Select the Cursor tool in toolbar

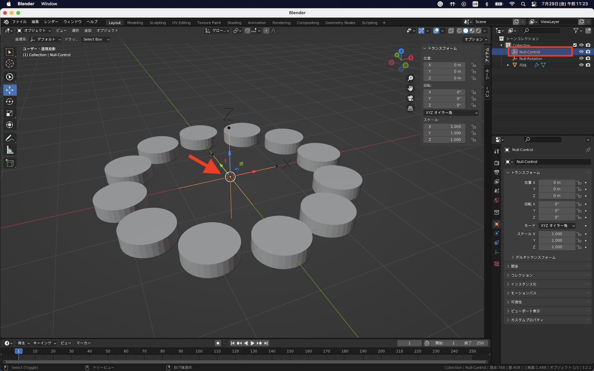point(10,64)
